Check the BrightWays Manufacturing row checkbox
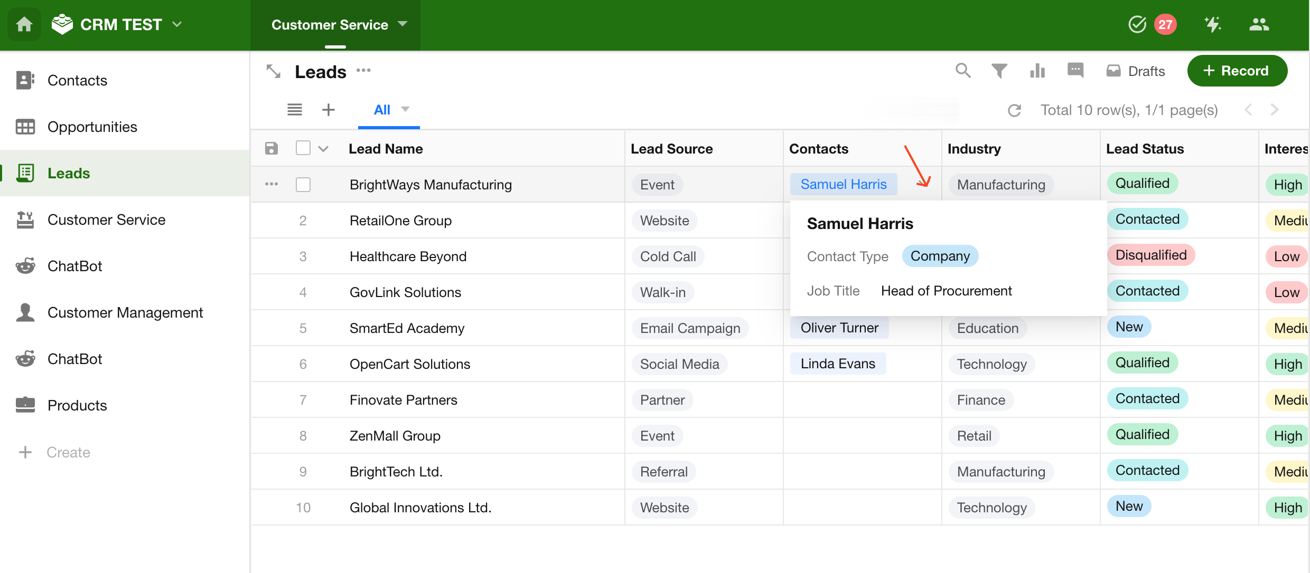1310x573 pixels. tap(303, 185)
